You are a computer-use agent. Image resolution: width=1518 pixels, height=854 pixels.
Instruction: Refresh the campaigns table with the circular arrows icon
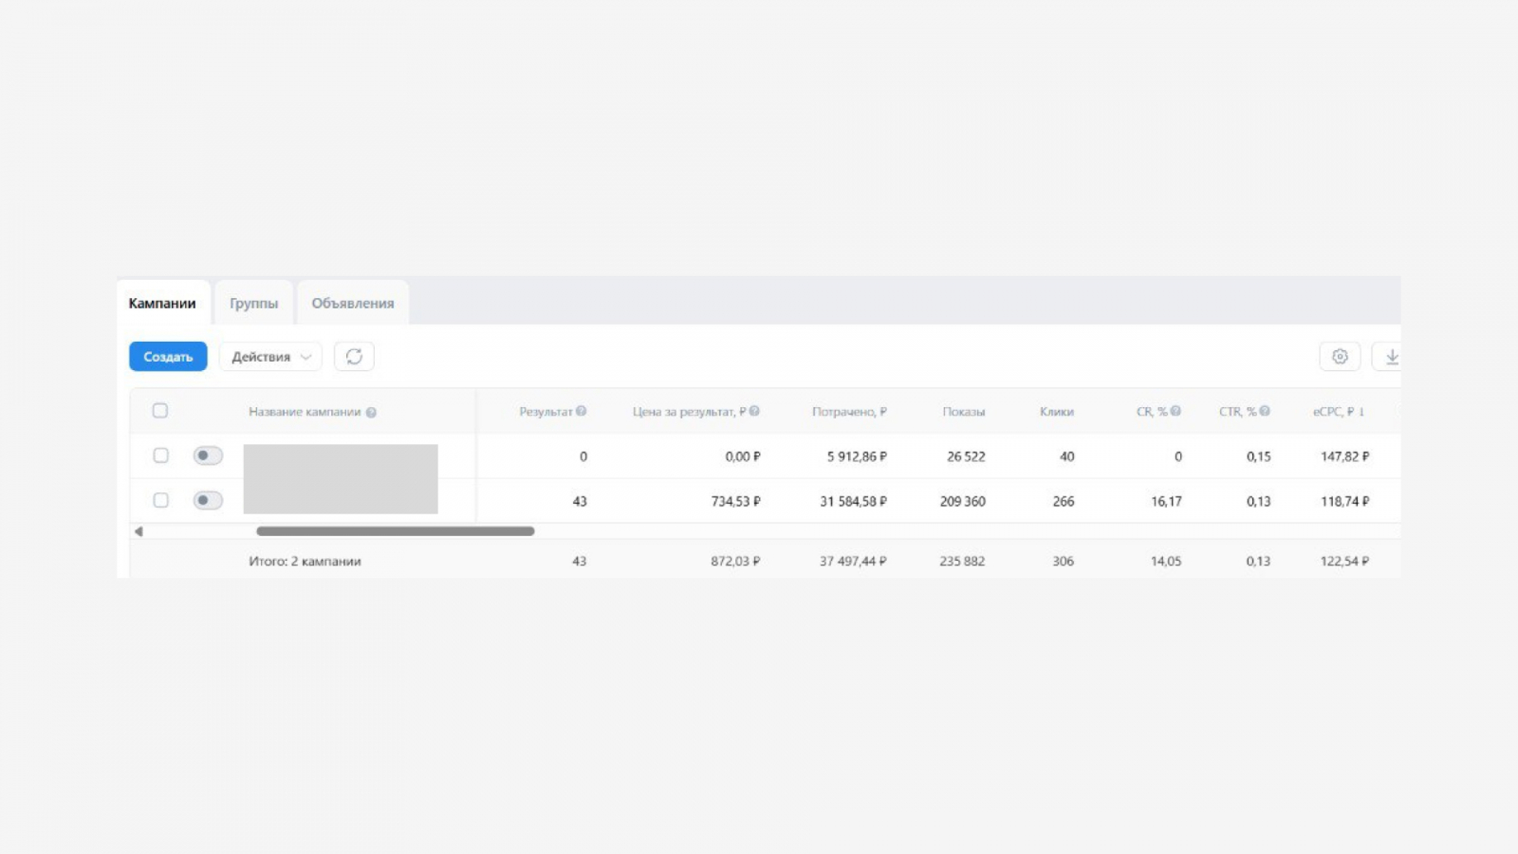(x=354, y=357)
